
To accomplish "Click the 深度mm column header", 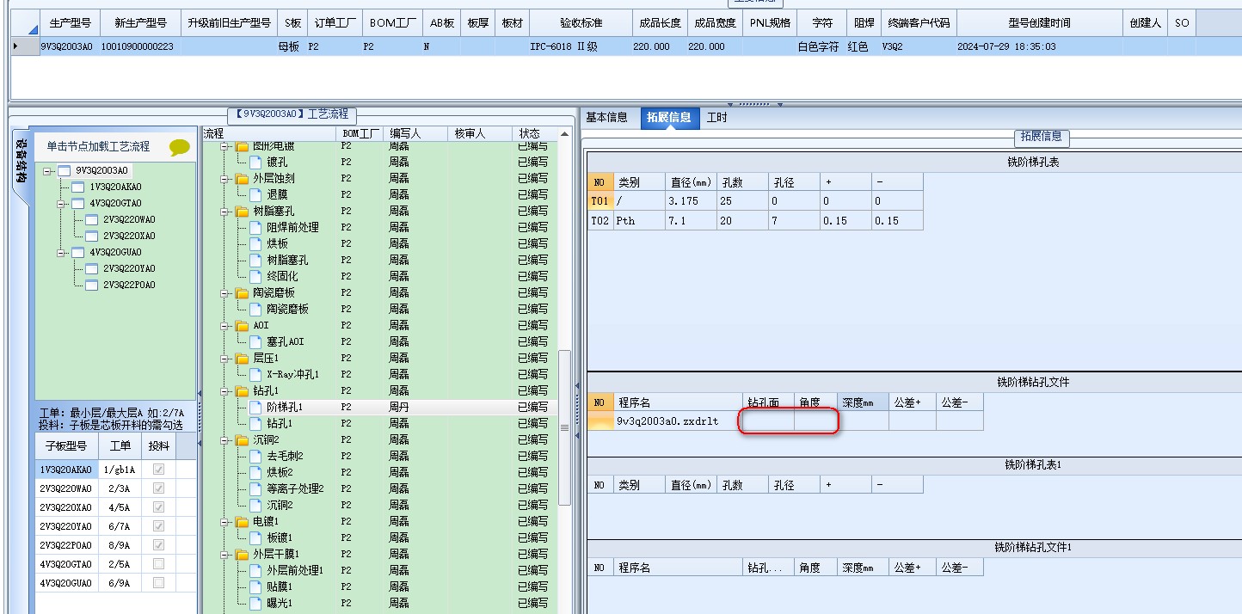I will [864, 402].
